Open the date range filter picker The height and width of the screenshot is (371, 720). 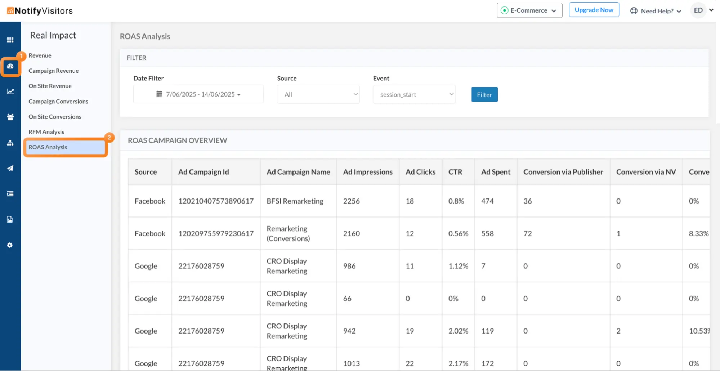[198, 94]
